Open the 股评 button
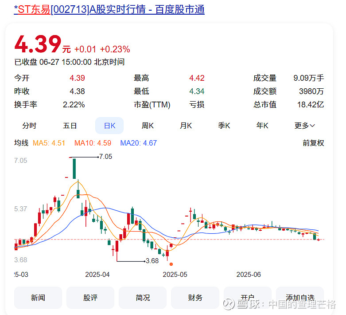This screenshot has height=315, width=346. (x=90, y=298)
